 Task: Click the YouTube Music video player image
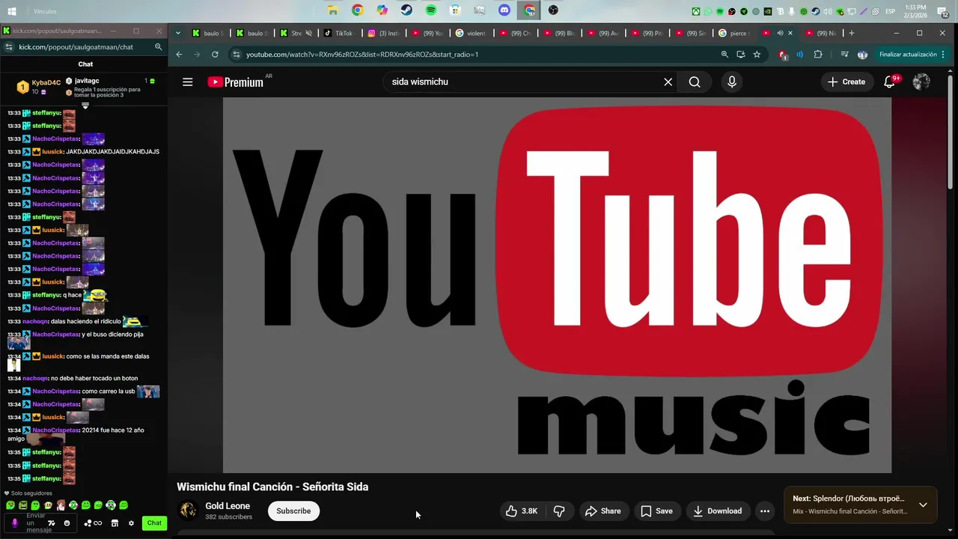(x=557, y=284)
